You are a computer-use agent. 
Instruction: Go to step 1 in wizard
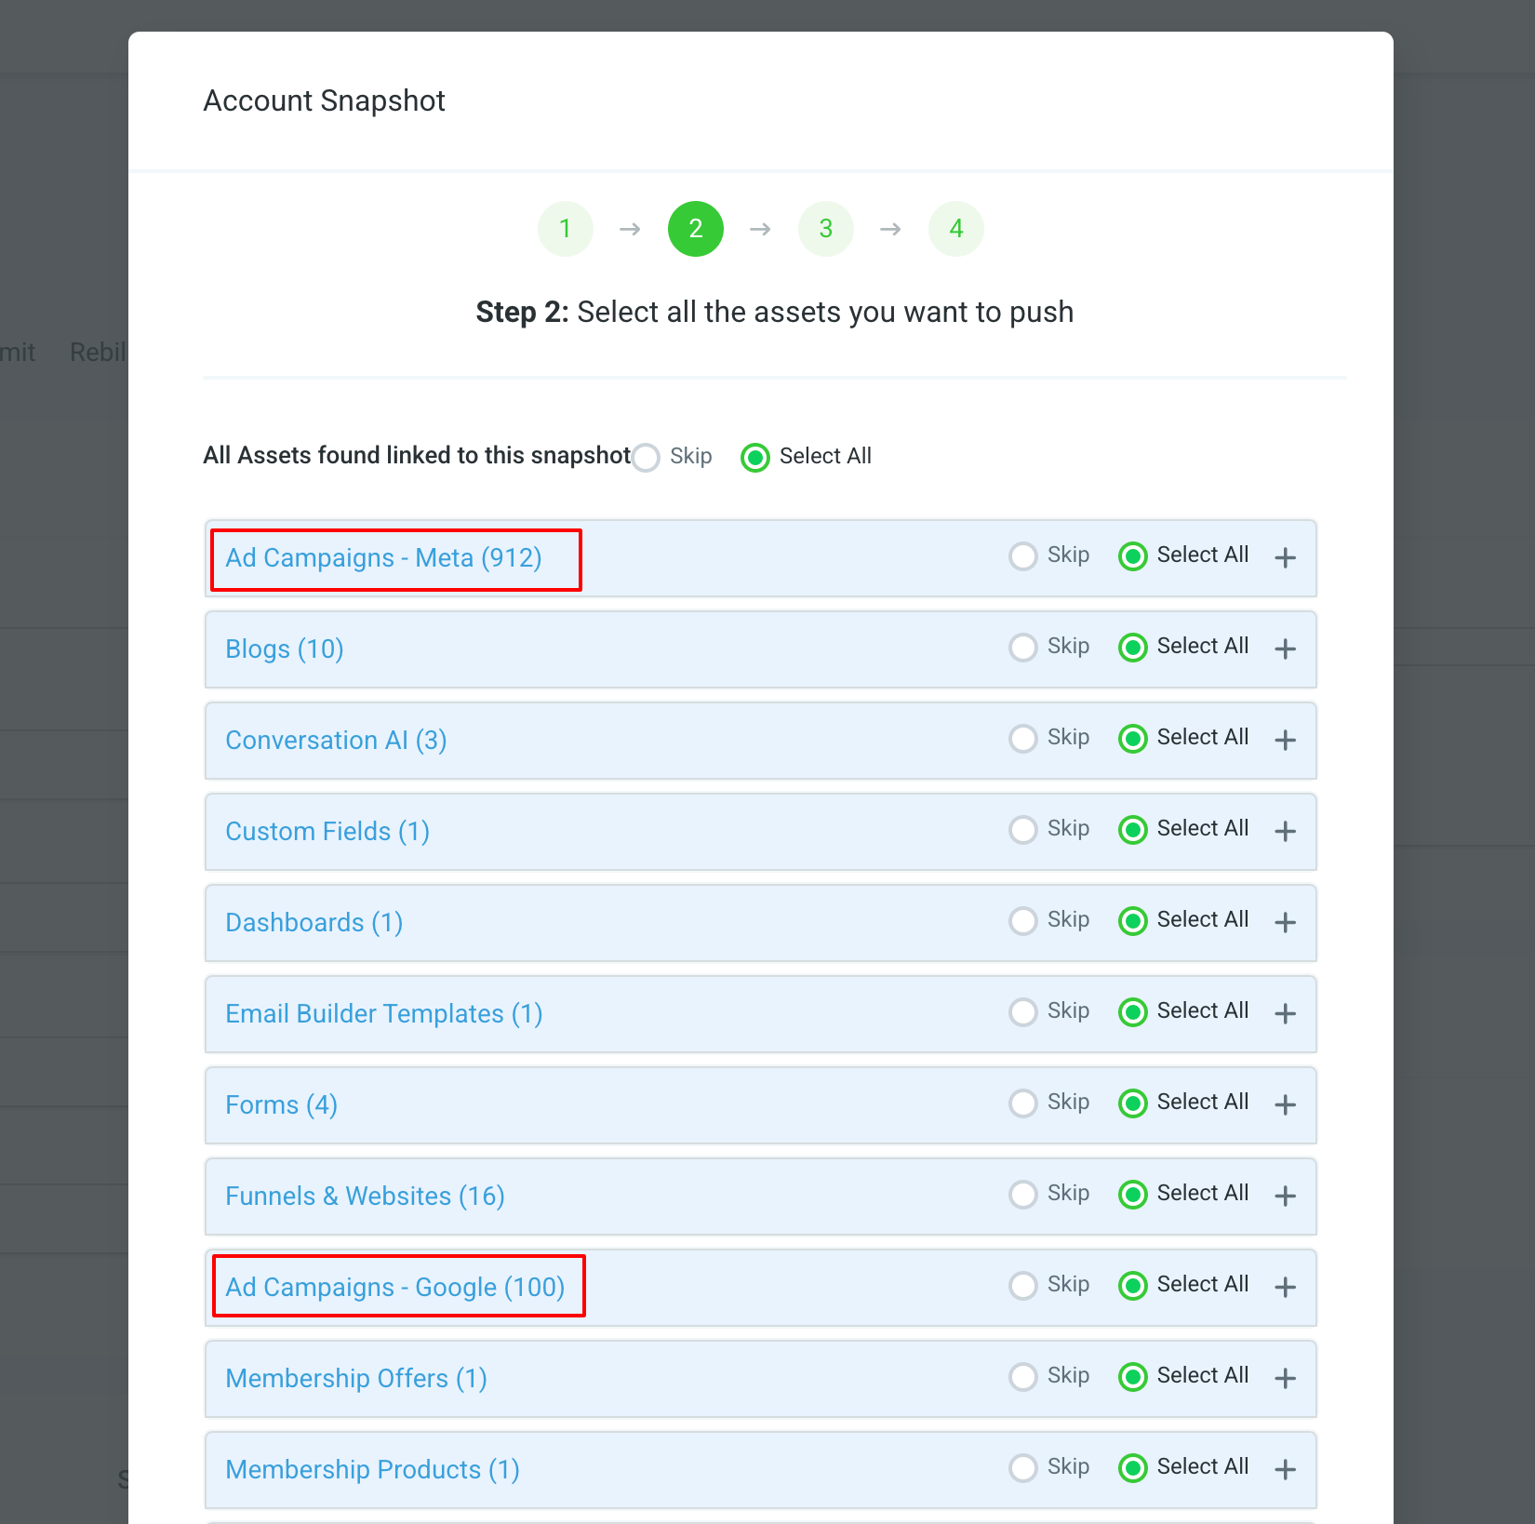pyautogui.click(x=565, y=229)
